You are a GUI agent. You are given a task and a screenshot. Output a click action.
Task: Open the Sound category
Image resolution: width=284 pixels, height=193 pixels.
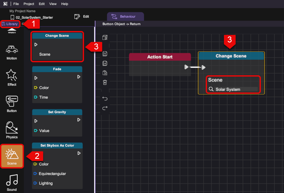tap(12, 183)
